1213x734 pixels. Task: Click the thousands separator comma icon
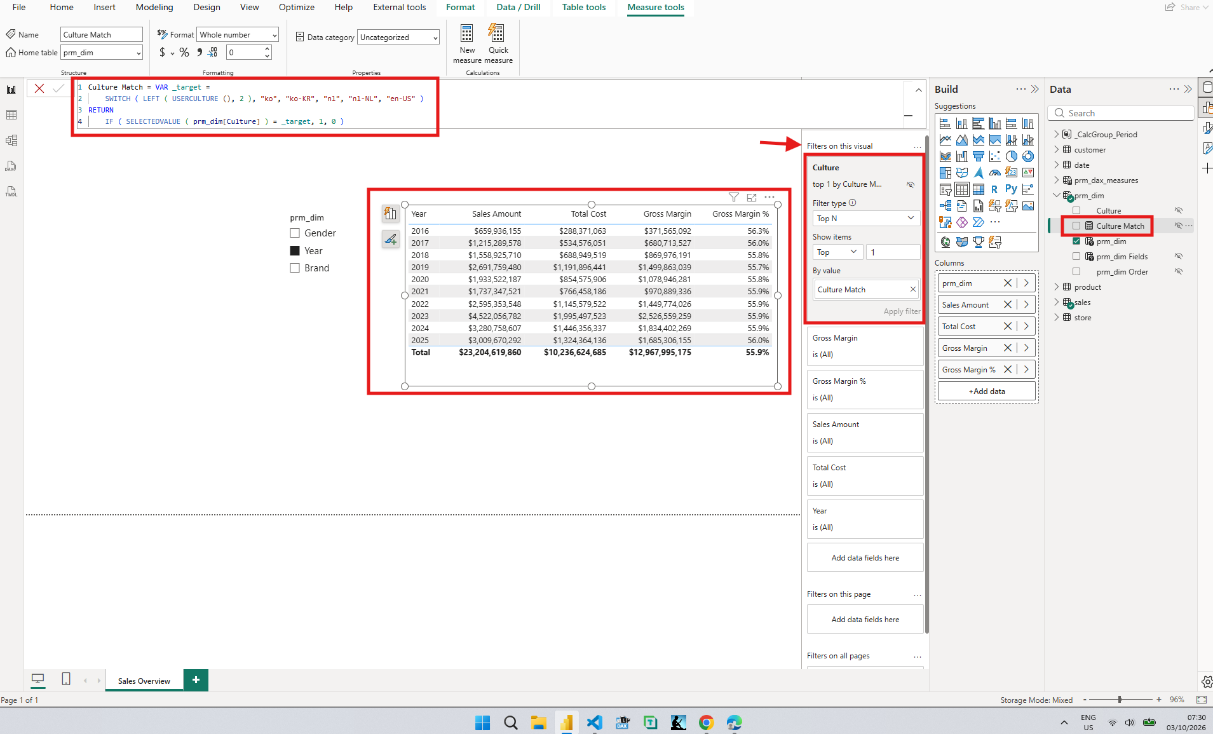tap(199, 52)
